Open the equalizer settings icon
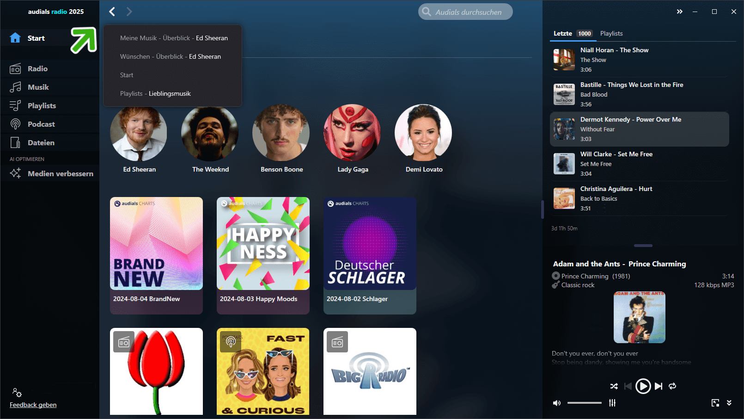 click(612, 403)
